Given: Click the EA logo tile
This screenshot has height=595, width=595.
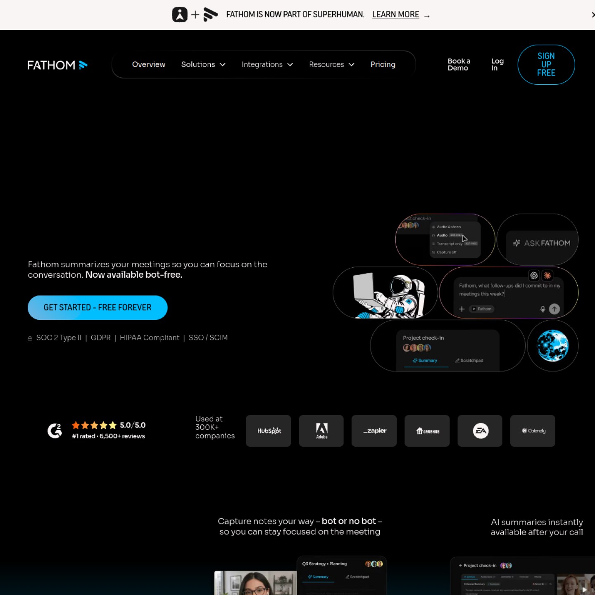Looking at the screenshot, I should point(480,431).
